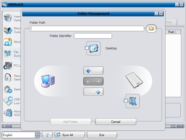Expand the English language dropdown
The width and height of the screenshot is (186, 140).
pyautogui.click(x=37, y=135)
